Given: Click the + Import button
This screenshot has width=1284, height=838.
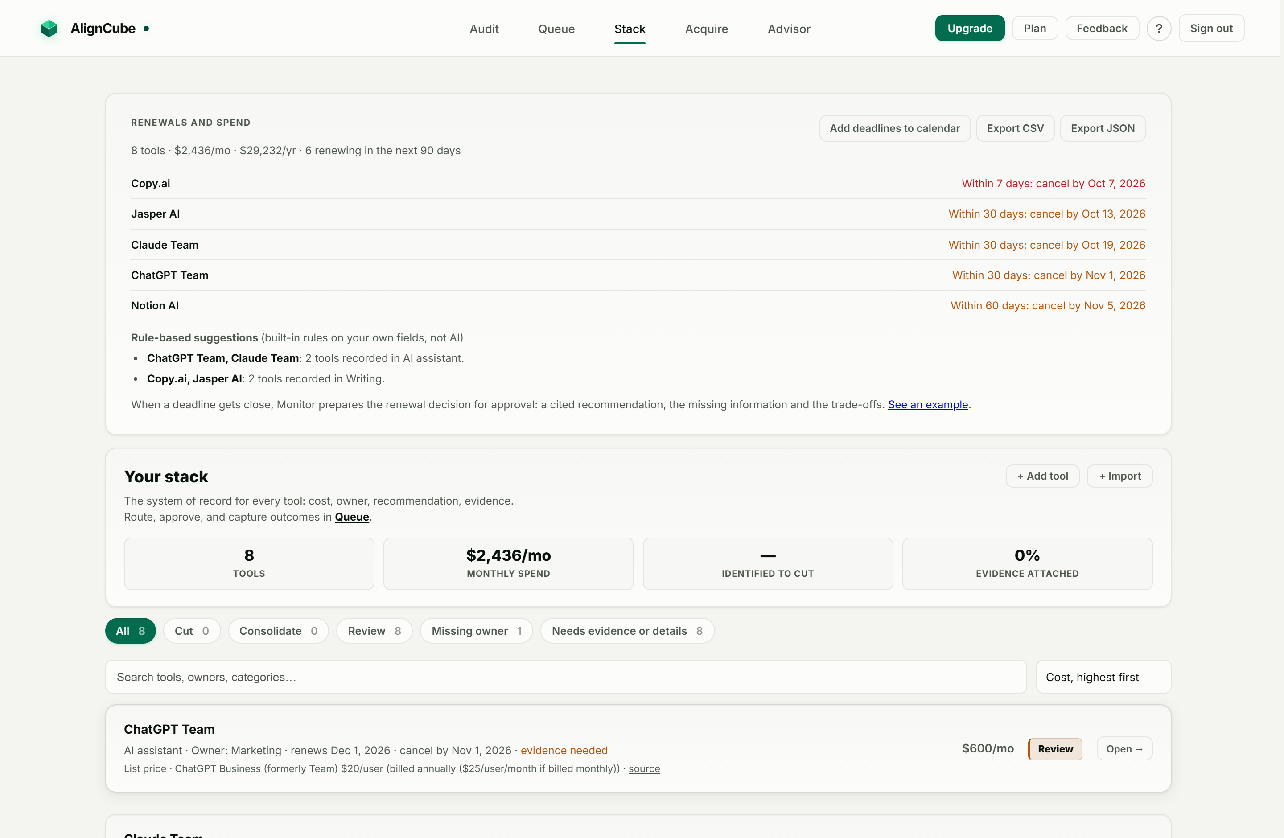Looking at the screenshot, I should 1119,476.
